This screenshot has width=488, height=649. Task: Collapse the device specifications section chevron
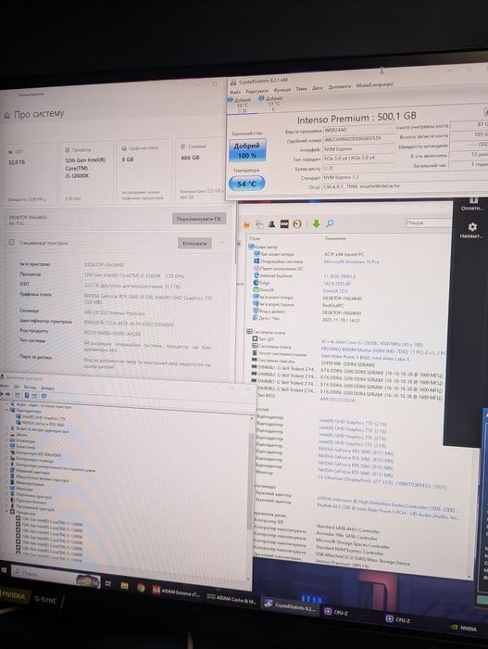pos(222,243)
